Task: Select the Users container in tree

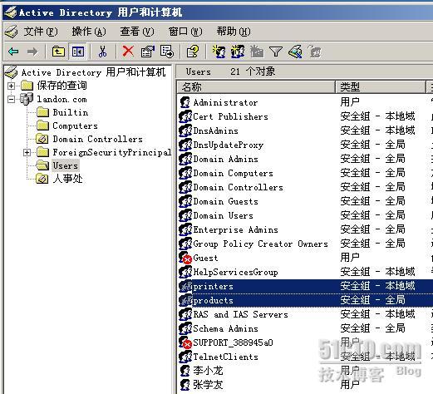Action: [x=66, y=165]
